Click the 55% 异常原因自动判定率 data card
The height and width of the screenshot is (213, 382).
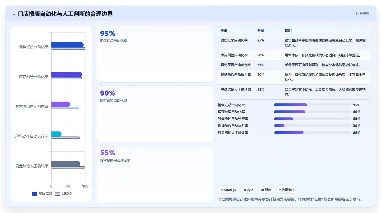(x=155, y=173)
